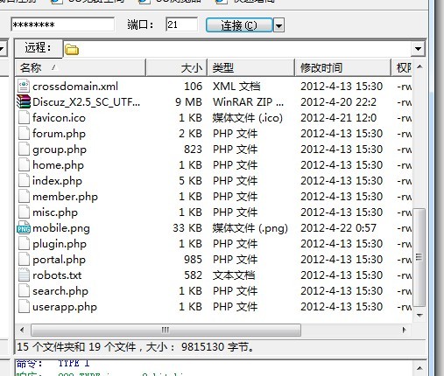The image size is (444, 376).
Task: Select the forum.php file name
Action: (x=59, y=134)
